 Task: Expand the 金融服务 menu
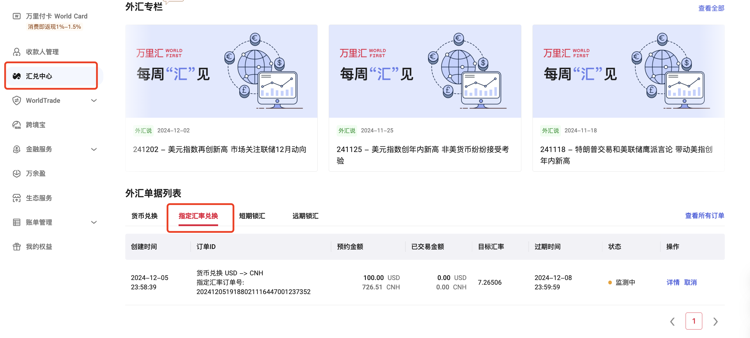click(94, 149)
